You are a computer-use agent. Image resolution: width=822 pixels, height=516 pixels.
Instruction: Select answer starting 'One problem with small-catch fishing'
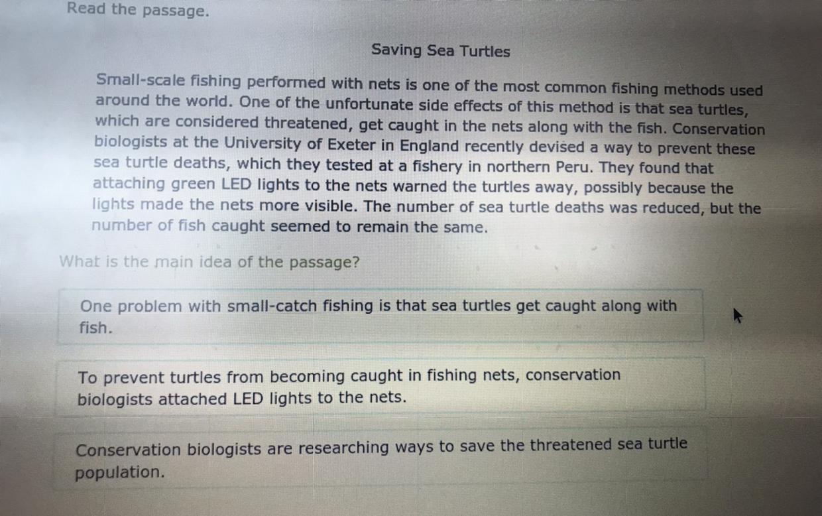(381, 316)
